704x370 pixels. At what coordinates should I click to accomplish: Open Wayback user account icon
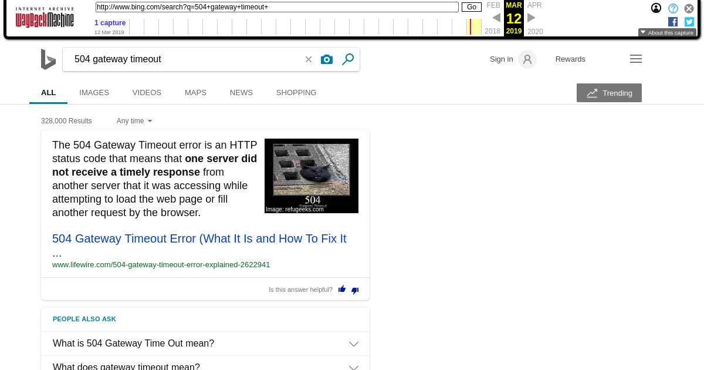(656, 8)
